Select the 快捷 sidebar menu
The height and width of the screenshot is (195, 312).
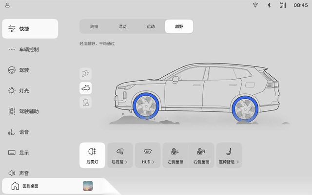click(x=30, y=29)
